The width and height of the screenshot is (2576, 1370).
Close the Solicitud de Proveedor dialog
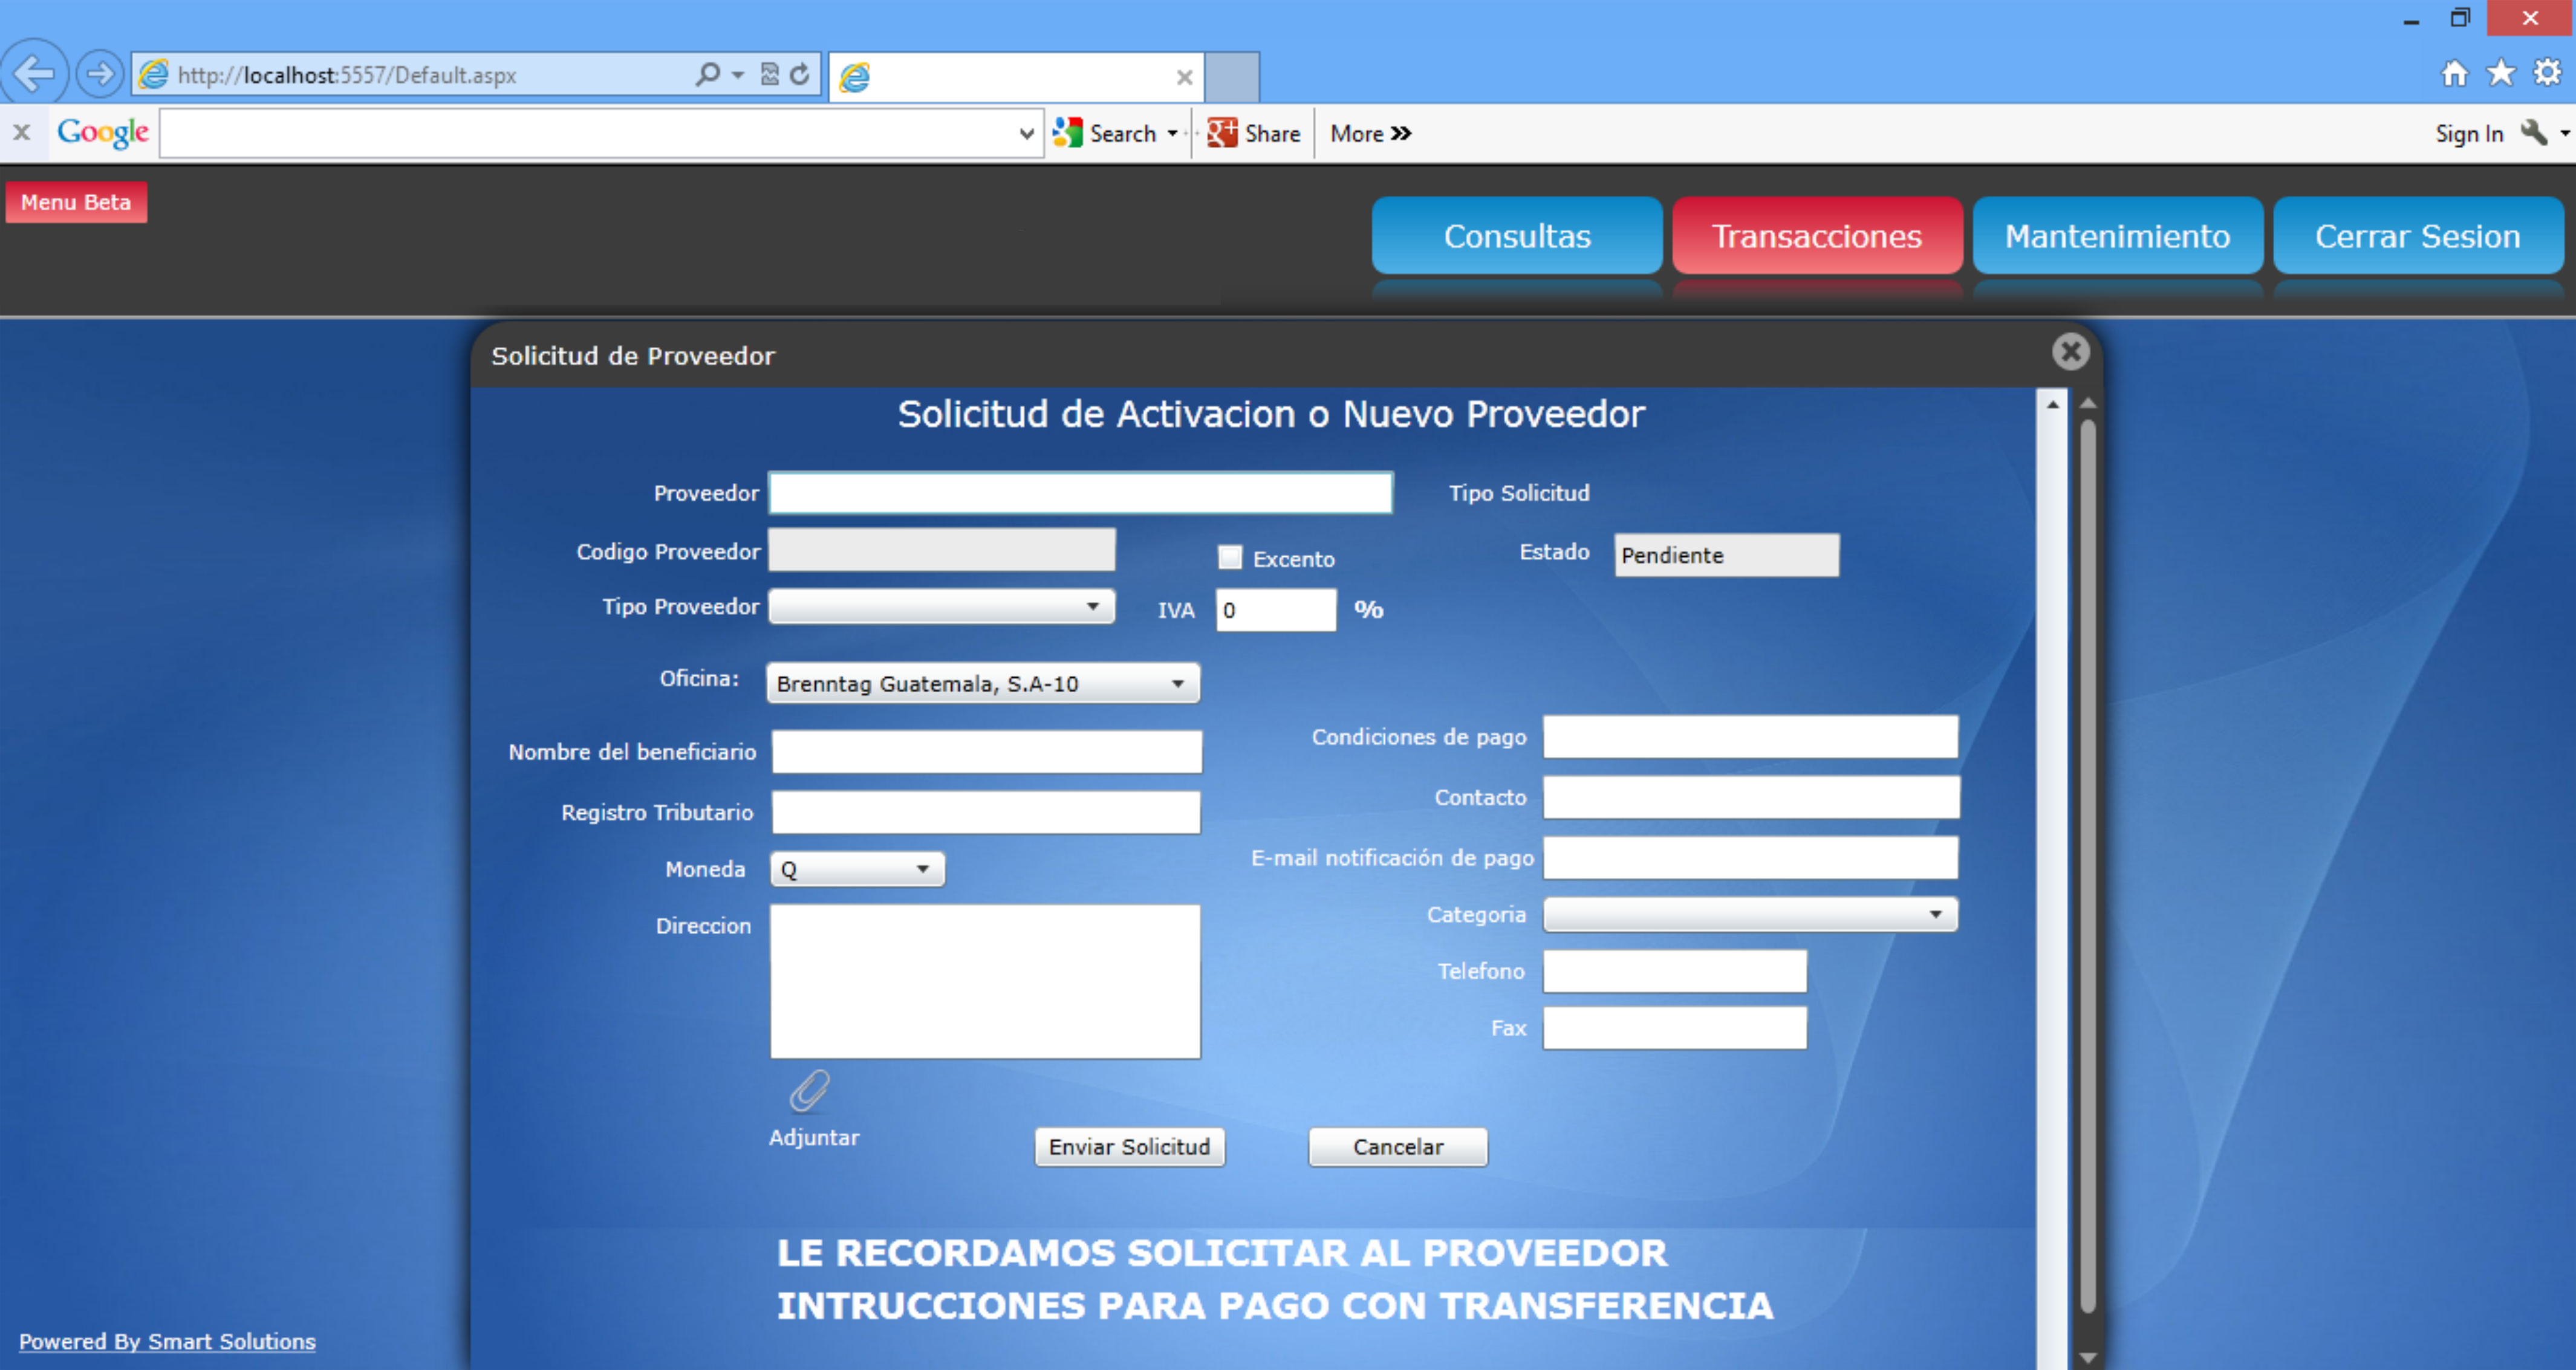(x=2070, y=352)
